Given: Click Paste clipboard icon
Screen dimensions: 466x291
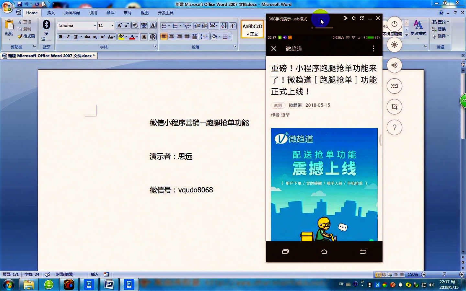Looking at the screenshot, I should click(x=9, y=25).
